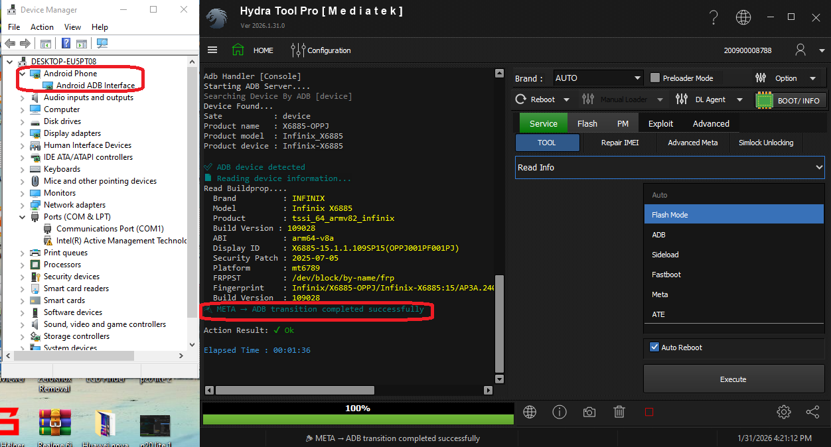
Task: Select Fastboot in the reboot mode list
Action: point(734,275)
